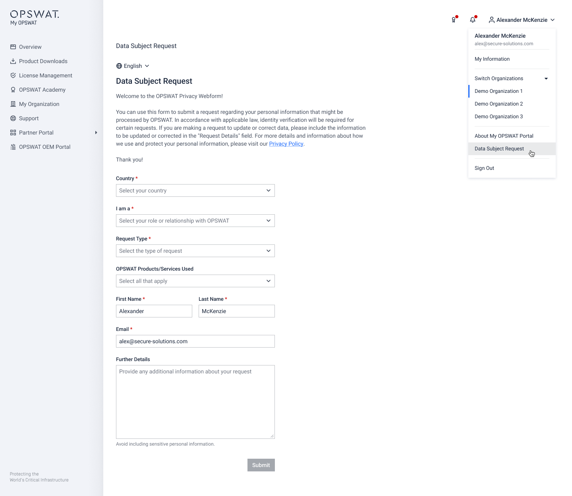This screenshot has width=572, height=496.
Task: Click the Last Name input field
Action: pos(237,311)
